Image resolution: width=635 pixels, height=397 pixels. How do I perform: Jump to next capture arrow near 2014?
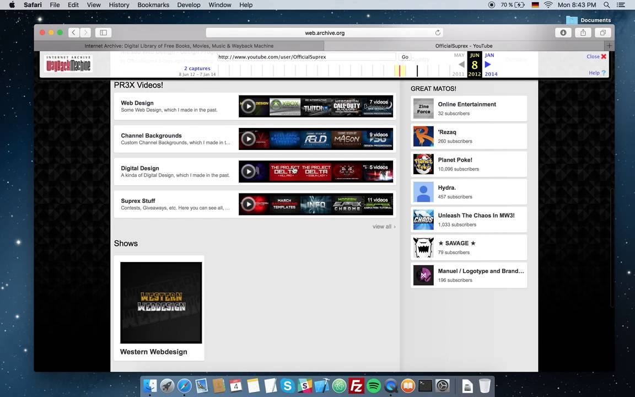(488, 65)
